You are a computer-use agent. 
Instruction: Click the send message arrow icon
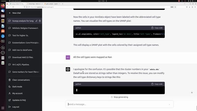(169, 104)
